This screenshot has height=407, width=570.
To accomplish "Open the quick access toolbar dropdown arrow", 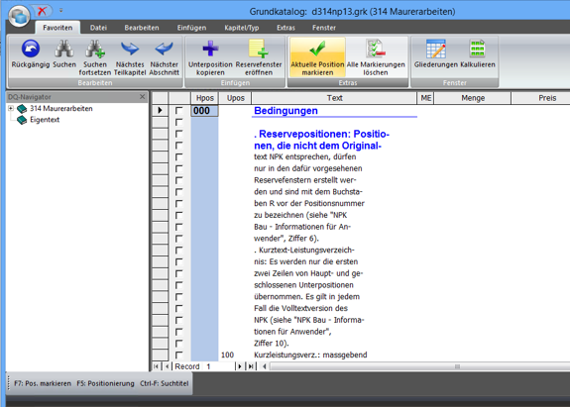I will click(x=60, y=11).
